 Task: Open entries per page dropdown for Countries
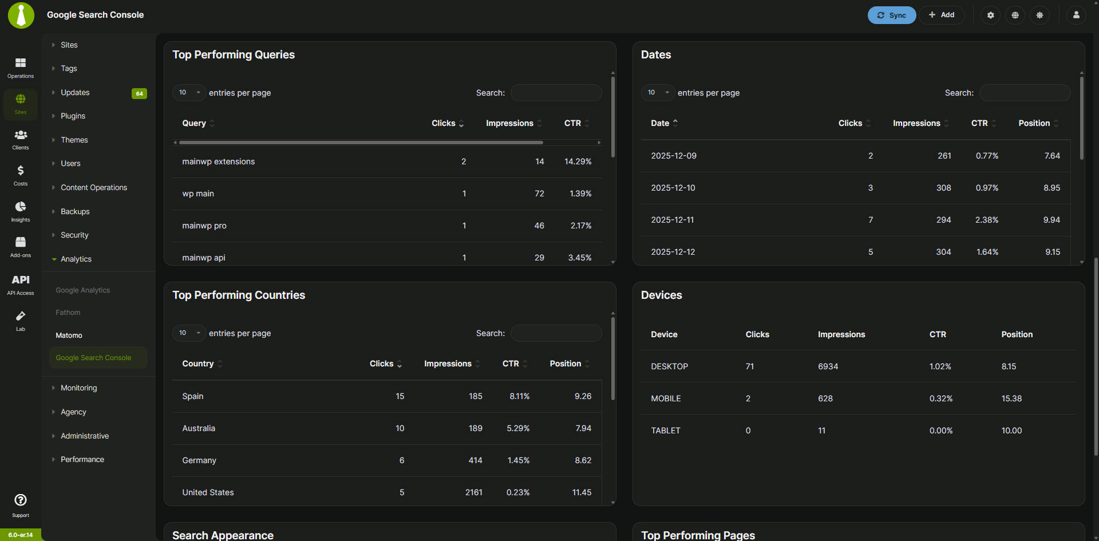click(189, 333)
